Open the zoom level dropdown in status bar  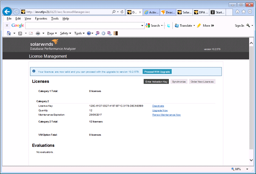[247, 169]
